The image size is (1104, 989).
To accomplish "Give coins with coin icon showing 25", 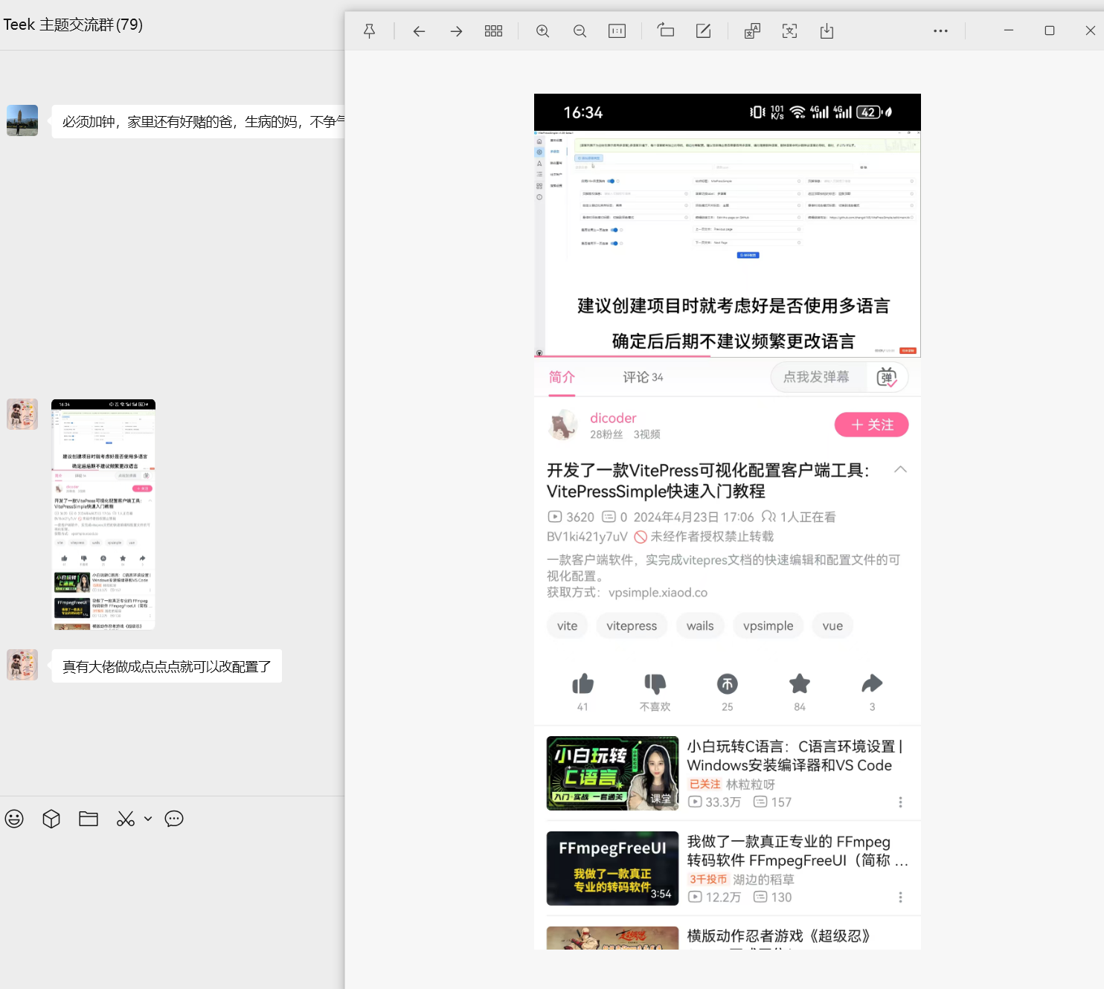I will [727, 683].
